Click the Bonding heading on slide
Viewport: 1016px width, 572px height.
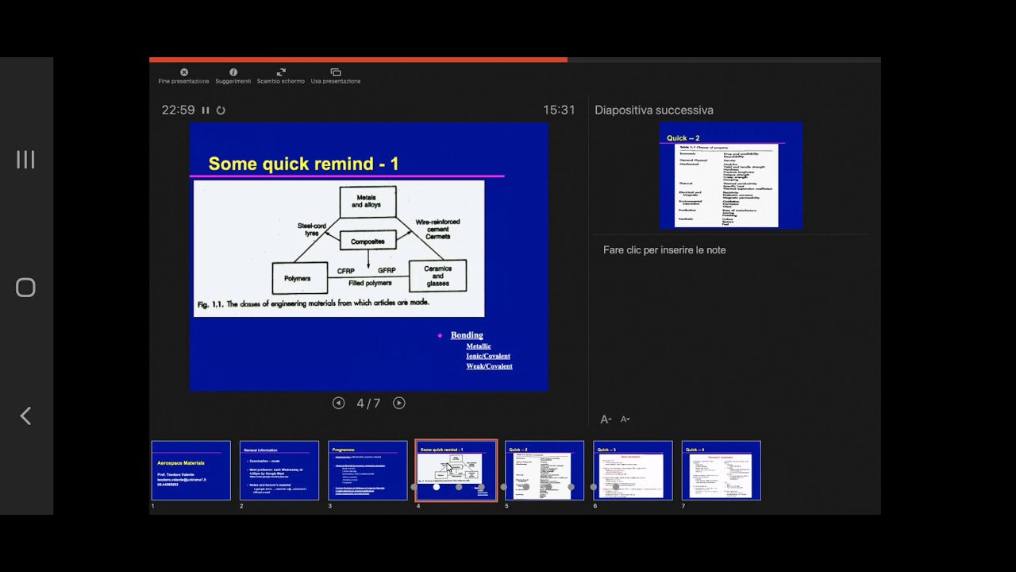tap(467, 335)
